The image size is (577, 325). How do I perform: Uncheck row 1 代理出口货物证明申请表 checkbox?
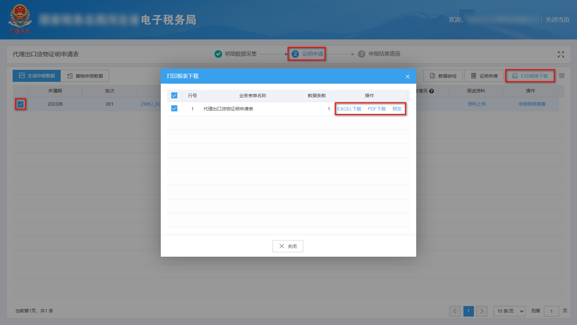pos(174,108)
